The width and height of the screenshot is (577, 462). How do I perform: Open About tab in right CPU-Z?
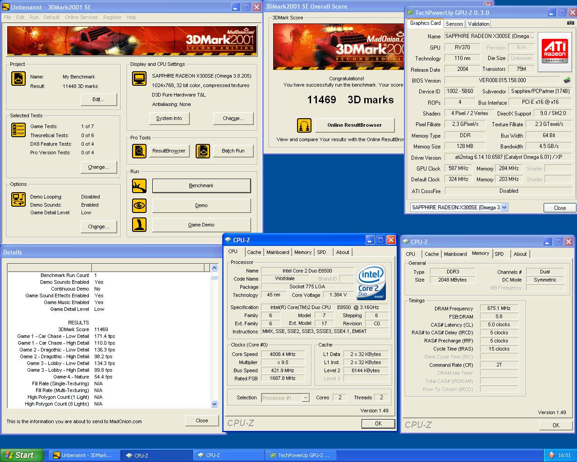pos(520,254)
